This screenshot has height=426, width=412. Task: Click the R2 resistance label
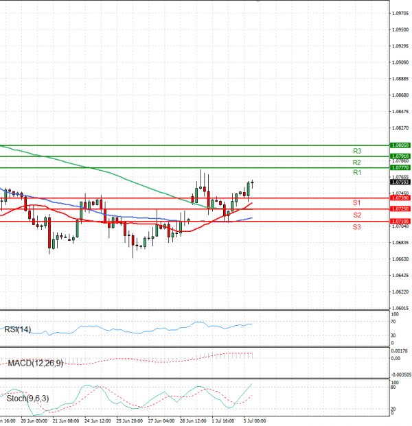click(x=356, y=163)
